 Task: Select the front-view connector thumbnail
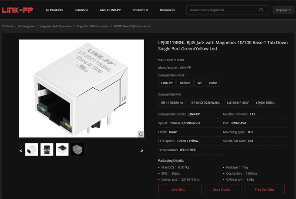coord(47,149)
